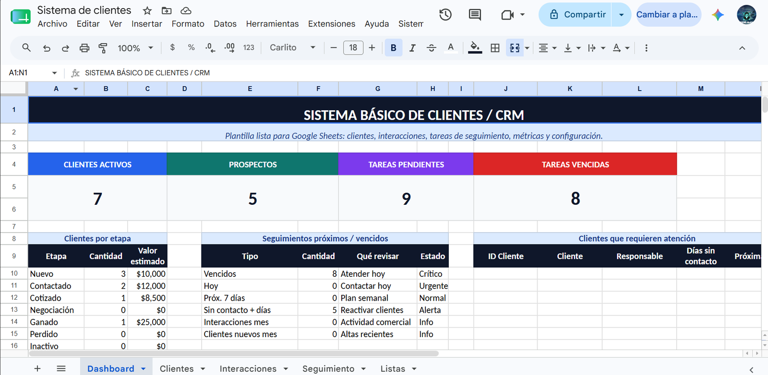Open the text color picker
The image size is (768, 375).
point(451,47)
